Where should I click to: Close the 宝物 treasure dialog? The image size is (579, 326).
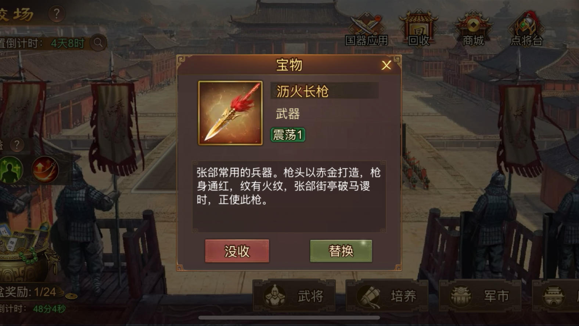[x=386, y=65]
